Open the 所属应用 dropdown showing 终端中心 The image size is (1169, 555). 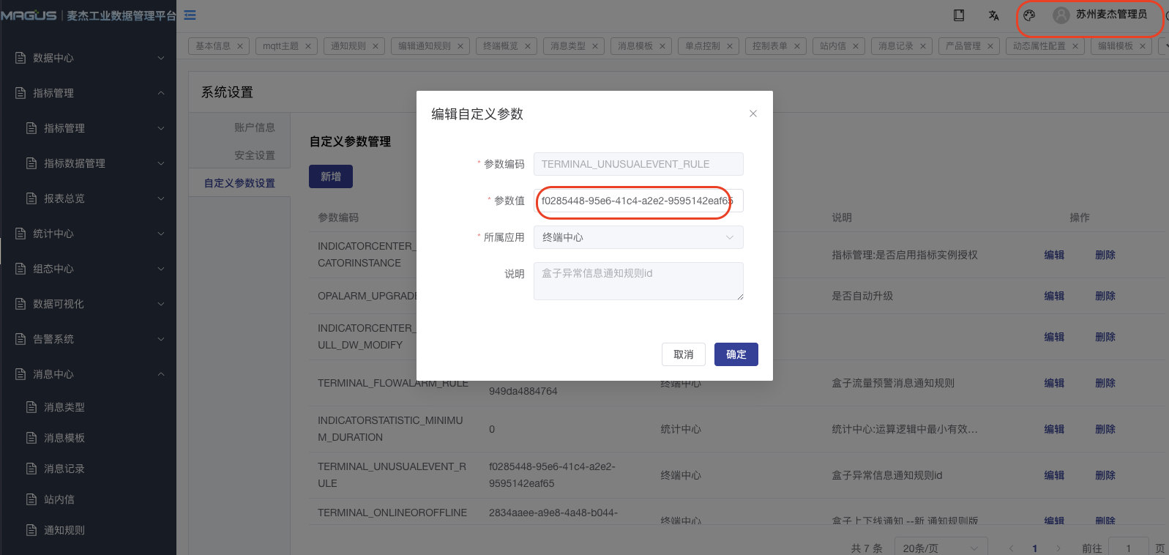tap(638, 237)
